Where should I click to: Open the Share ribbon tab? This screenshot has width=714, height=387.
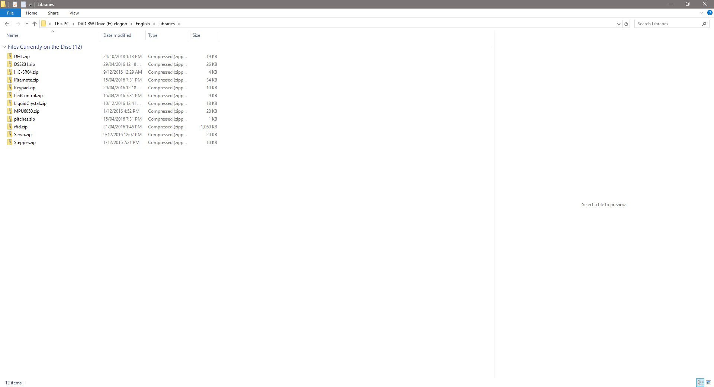53,13
